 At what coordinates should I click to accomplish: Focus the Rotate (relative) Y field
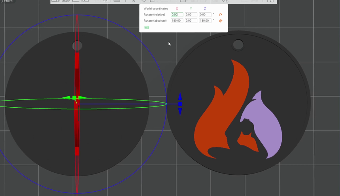191,15
